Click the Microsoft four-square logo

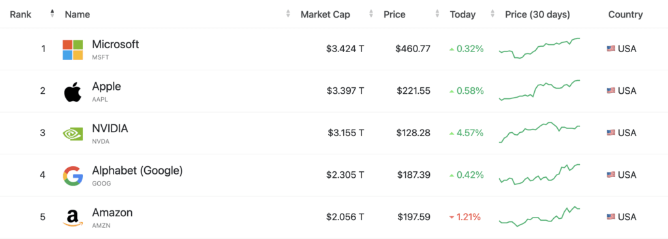[73, 49]
